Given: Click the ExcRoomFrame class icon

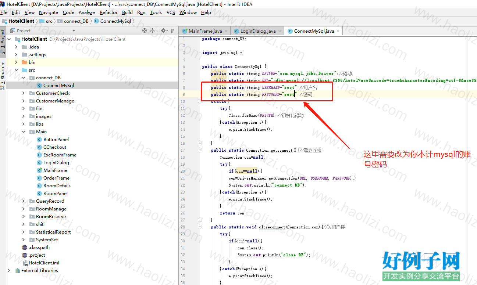Looking at the screenshot, I should [x=40, y=155].
